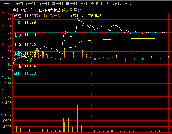Screen dimensions: 172x134
Task: Select the 5分钟 period tab
Action: 31,4
